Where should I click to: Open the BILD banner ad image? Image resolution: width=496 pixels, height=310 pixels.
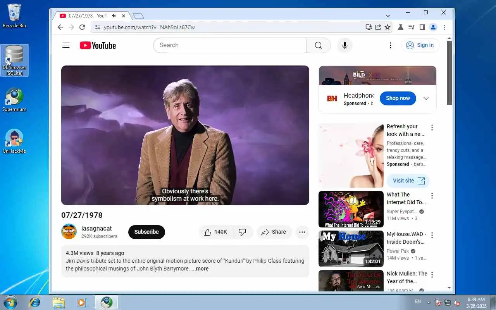pos(377,76)
